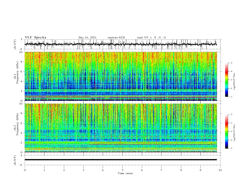Select the log(PSD) label beside ch.1 colorbar
The height and width of the screenshot is (191, 248).
pos(234,81)
